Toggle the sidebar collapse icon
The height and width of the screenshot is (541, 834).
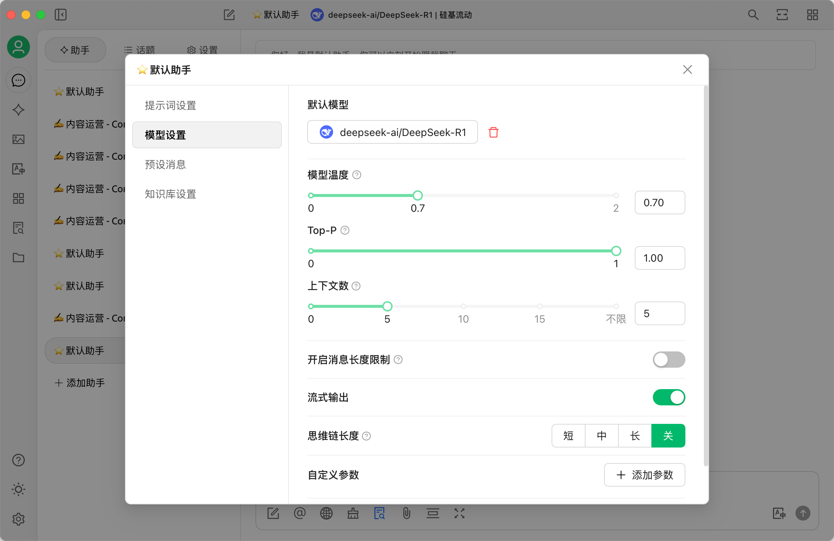pyautogui.click(x=60, y=15)
